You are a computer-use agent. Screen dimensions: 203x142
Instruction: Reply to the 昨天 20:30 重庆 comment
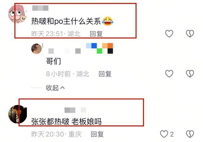pos(97,134)
